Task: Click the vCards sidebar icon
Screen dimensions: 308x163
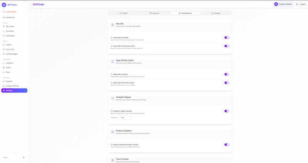Action: 4,45
